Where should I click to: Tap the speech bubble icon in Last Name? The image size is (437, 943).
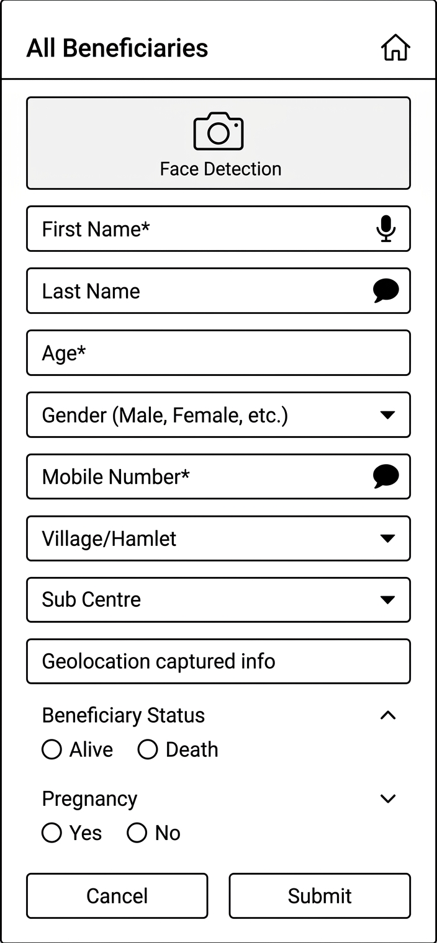click(386, 290)
